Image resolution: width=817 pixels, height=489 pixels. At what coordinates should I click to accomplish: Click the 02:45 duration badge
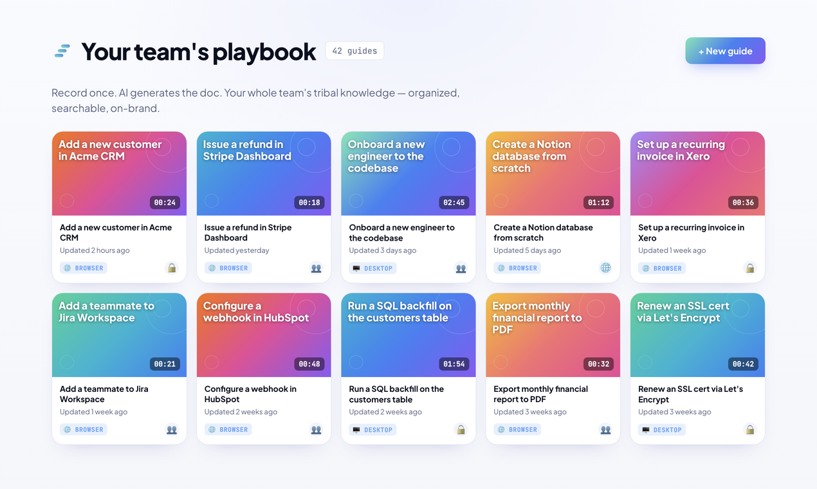point(454,203)
